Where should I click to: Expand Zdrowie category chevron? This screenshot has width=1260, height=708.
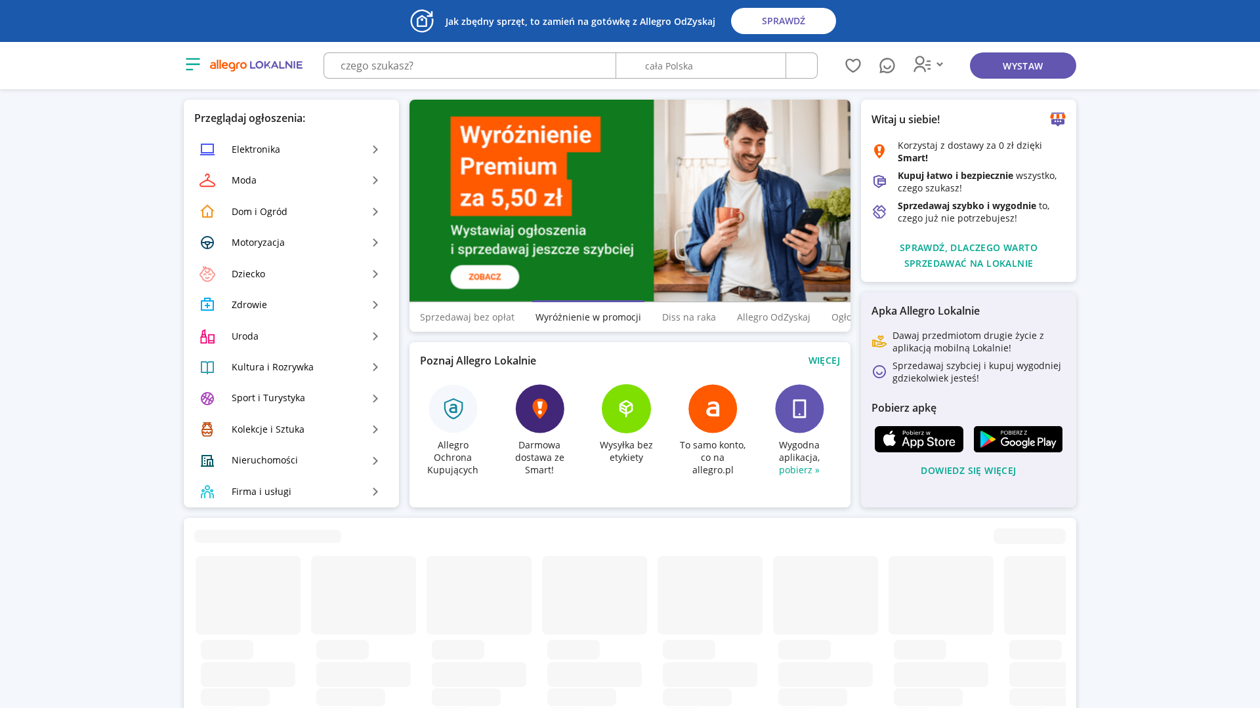[375, 305]
